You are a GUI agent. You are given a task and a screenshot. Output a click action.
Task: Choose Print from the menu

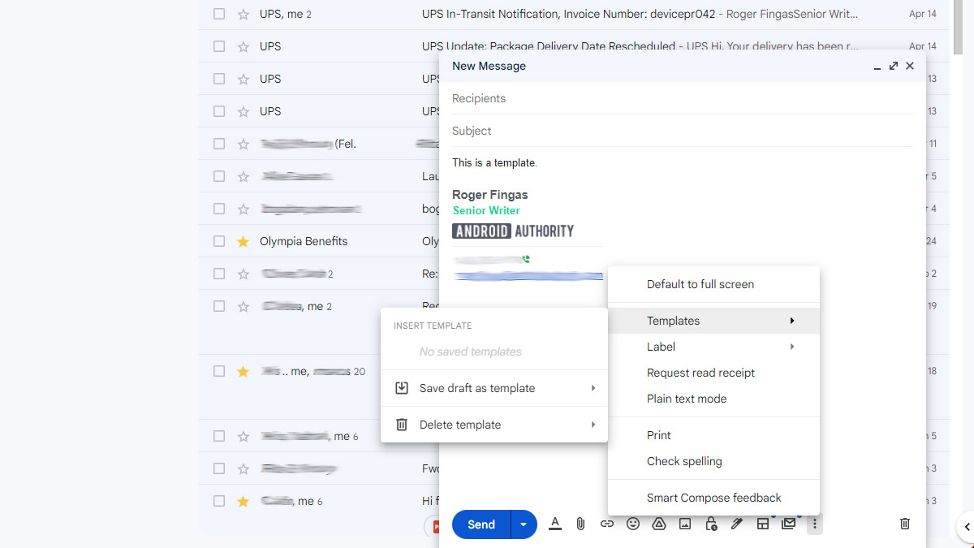(713, 435)
